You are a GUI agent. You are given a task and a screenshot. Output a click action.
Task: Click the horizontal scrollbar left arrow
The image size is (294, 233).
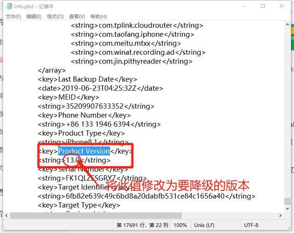[6, 216]
